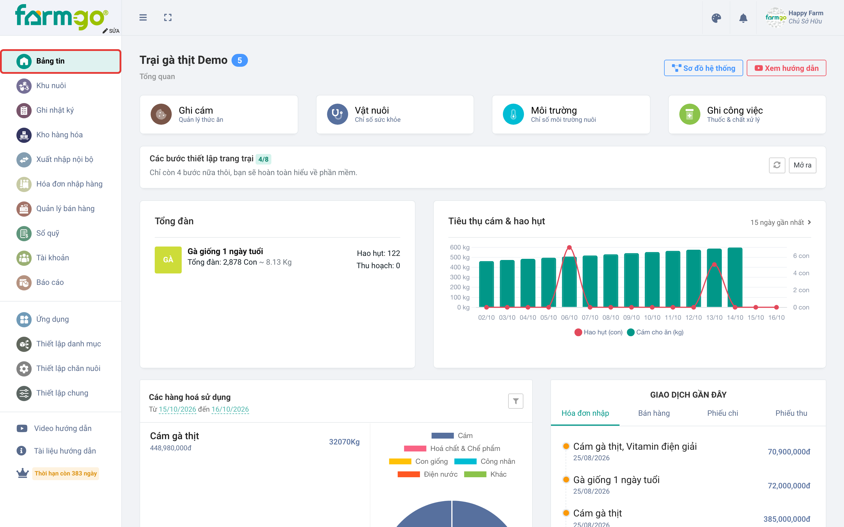Click the Sửa edit pencil near logo
Viewport: 844px width, 527px height.
point(111,31)
